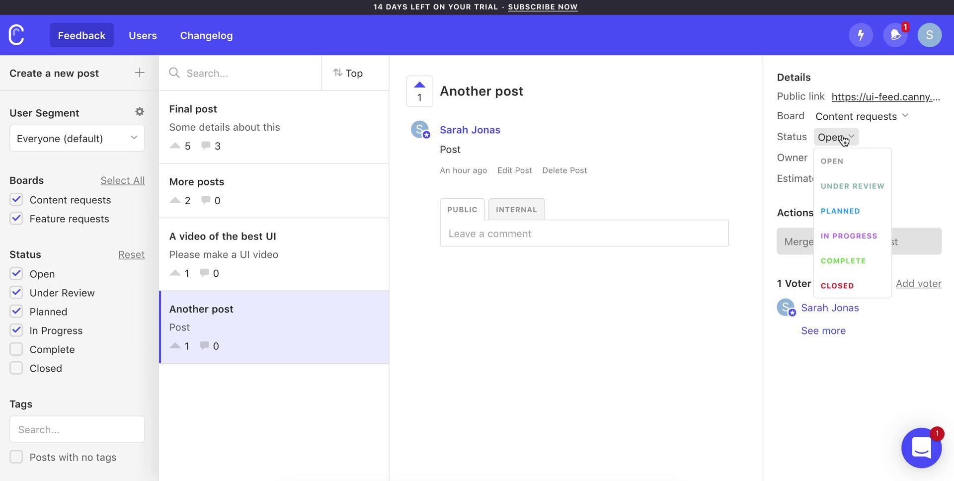The image size is (954, 481).
Task: Open the notifications bell icon
Action: point(895,35)
